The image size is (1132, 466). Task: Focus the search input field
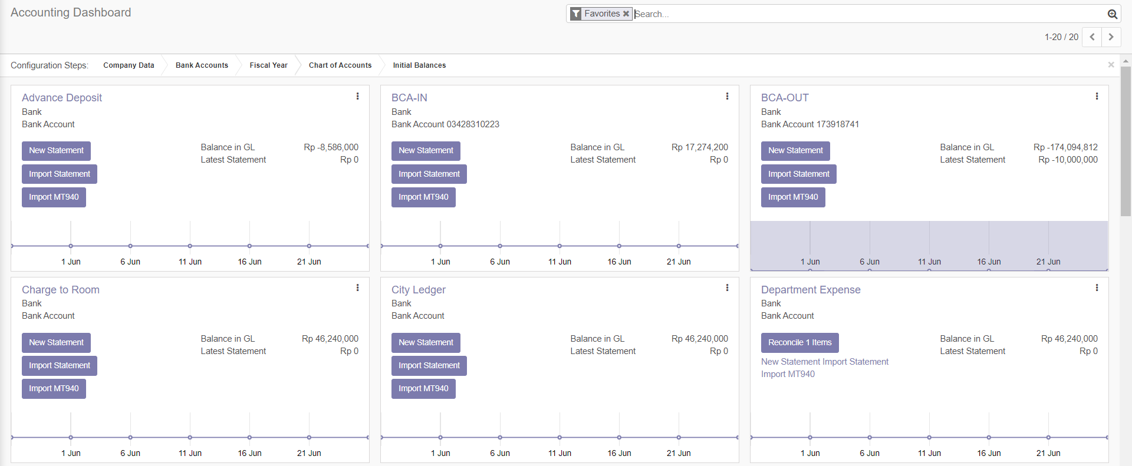(x=869, y=14)
